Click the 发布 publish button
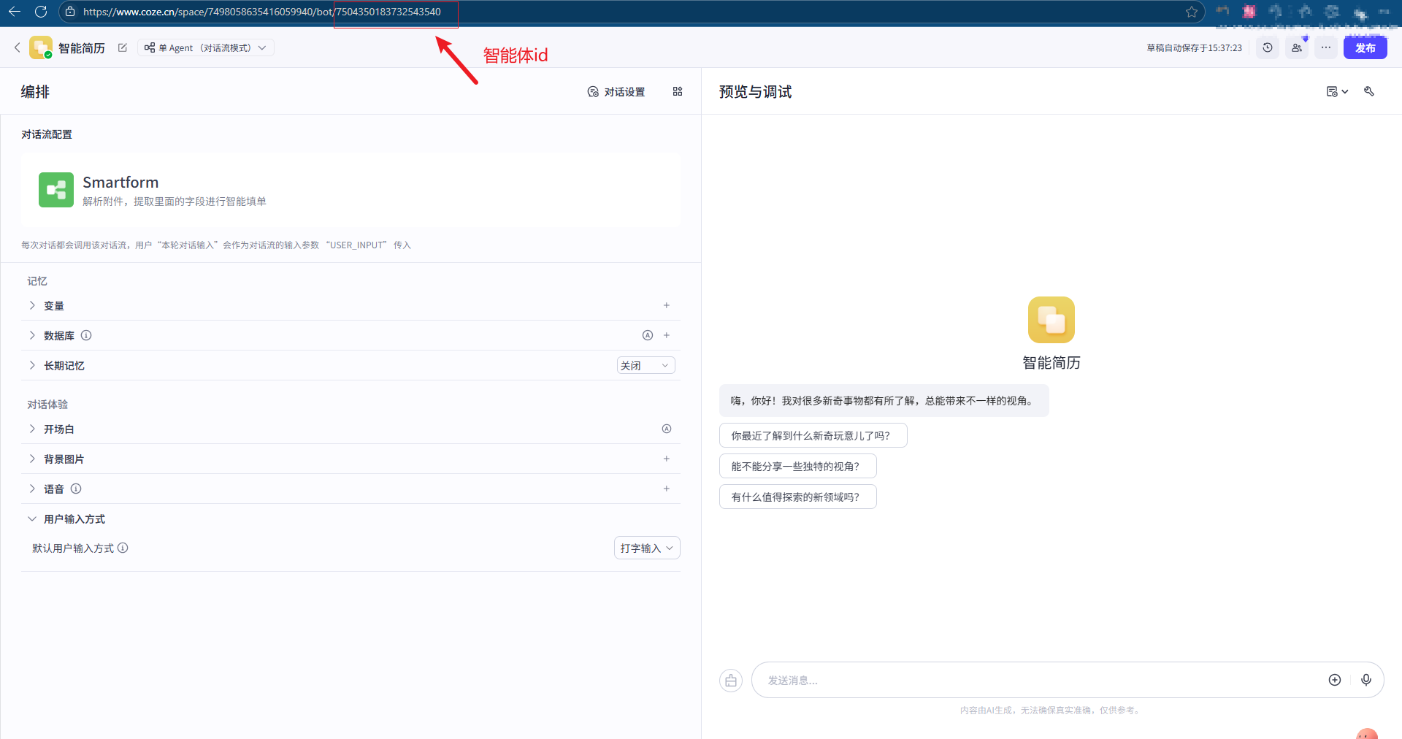 coord(1365,47)
